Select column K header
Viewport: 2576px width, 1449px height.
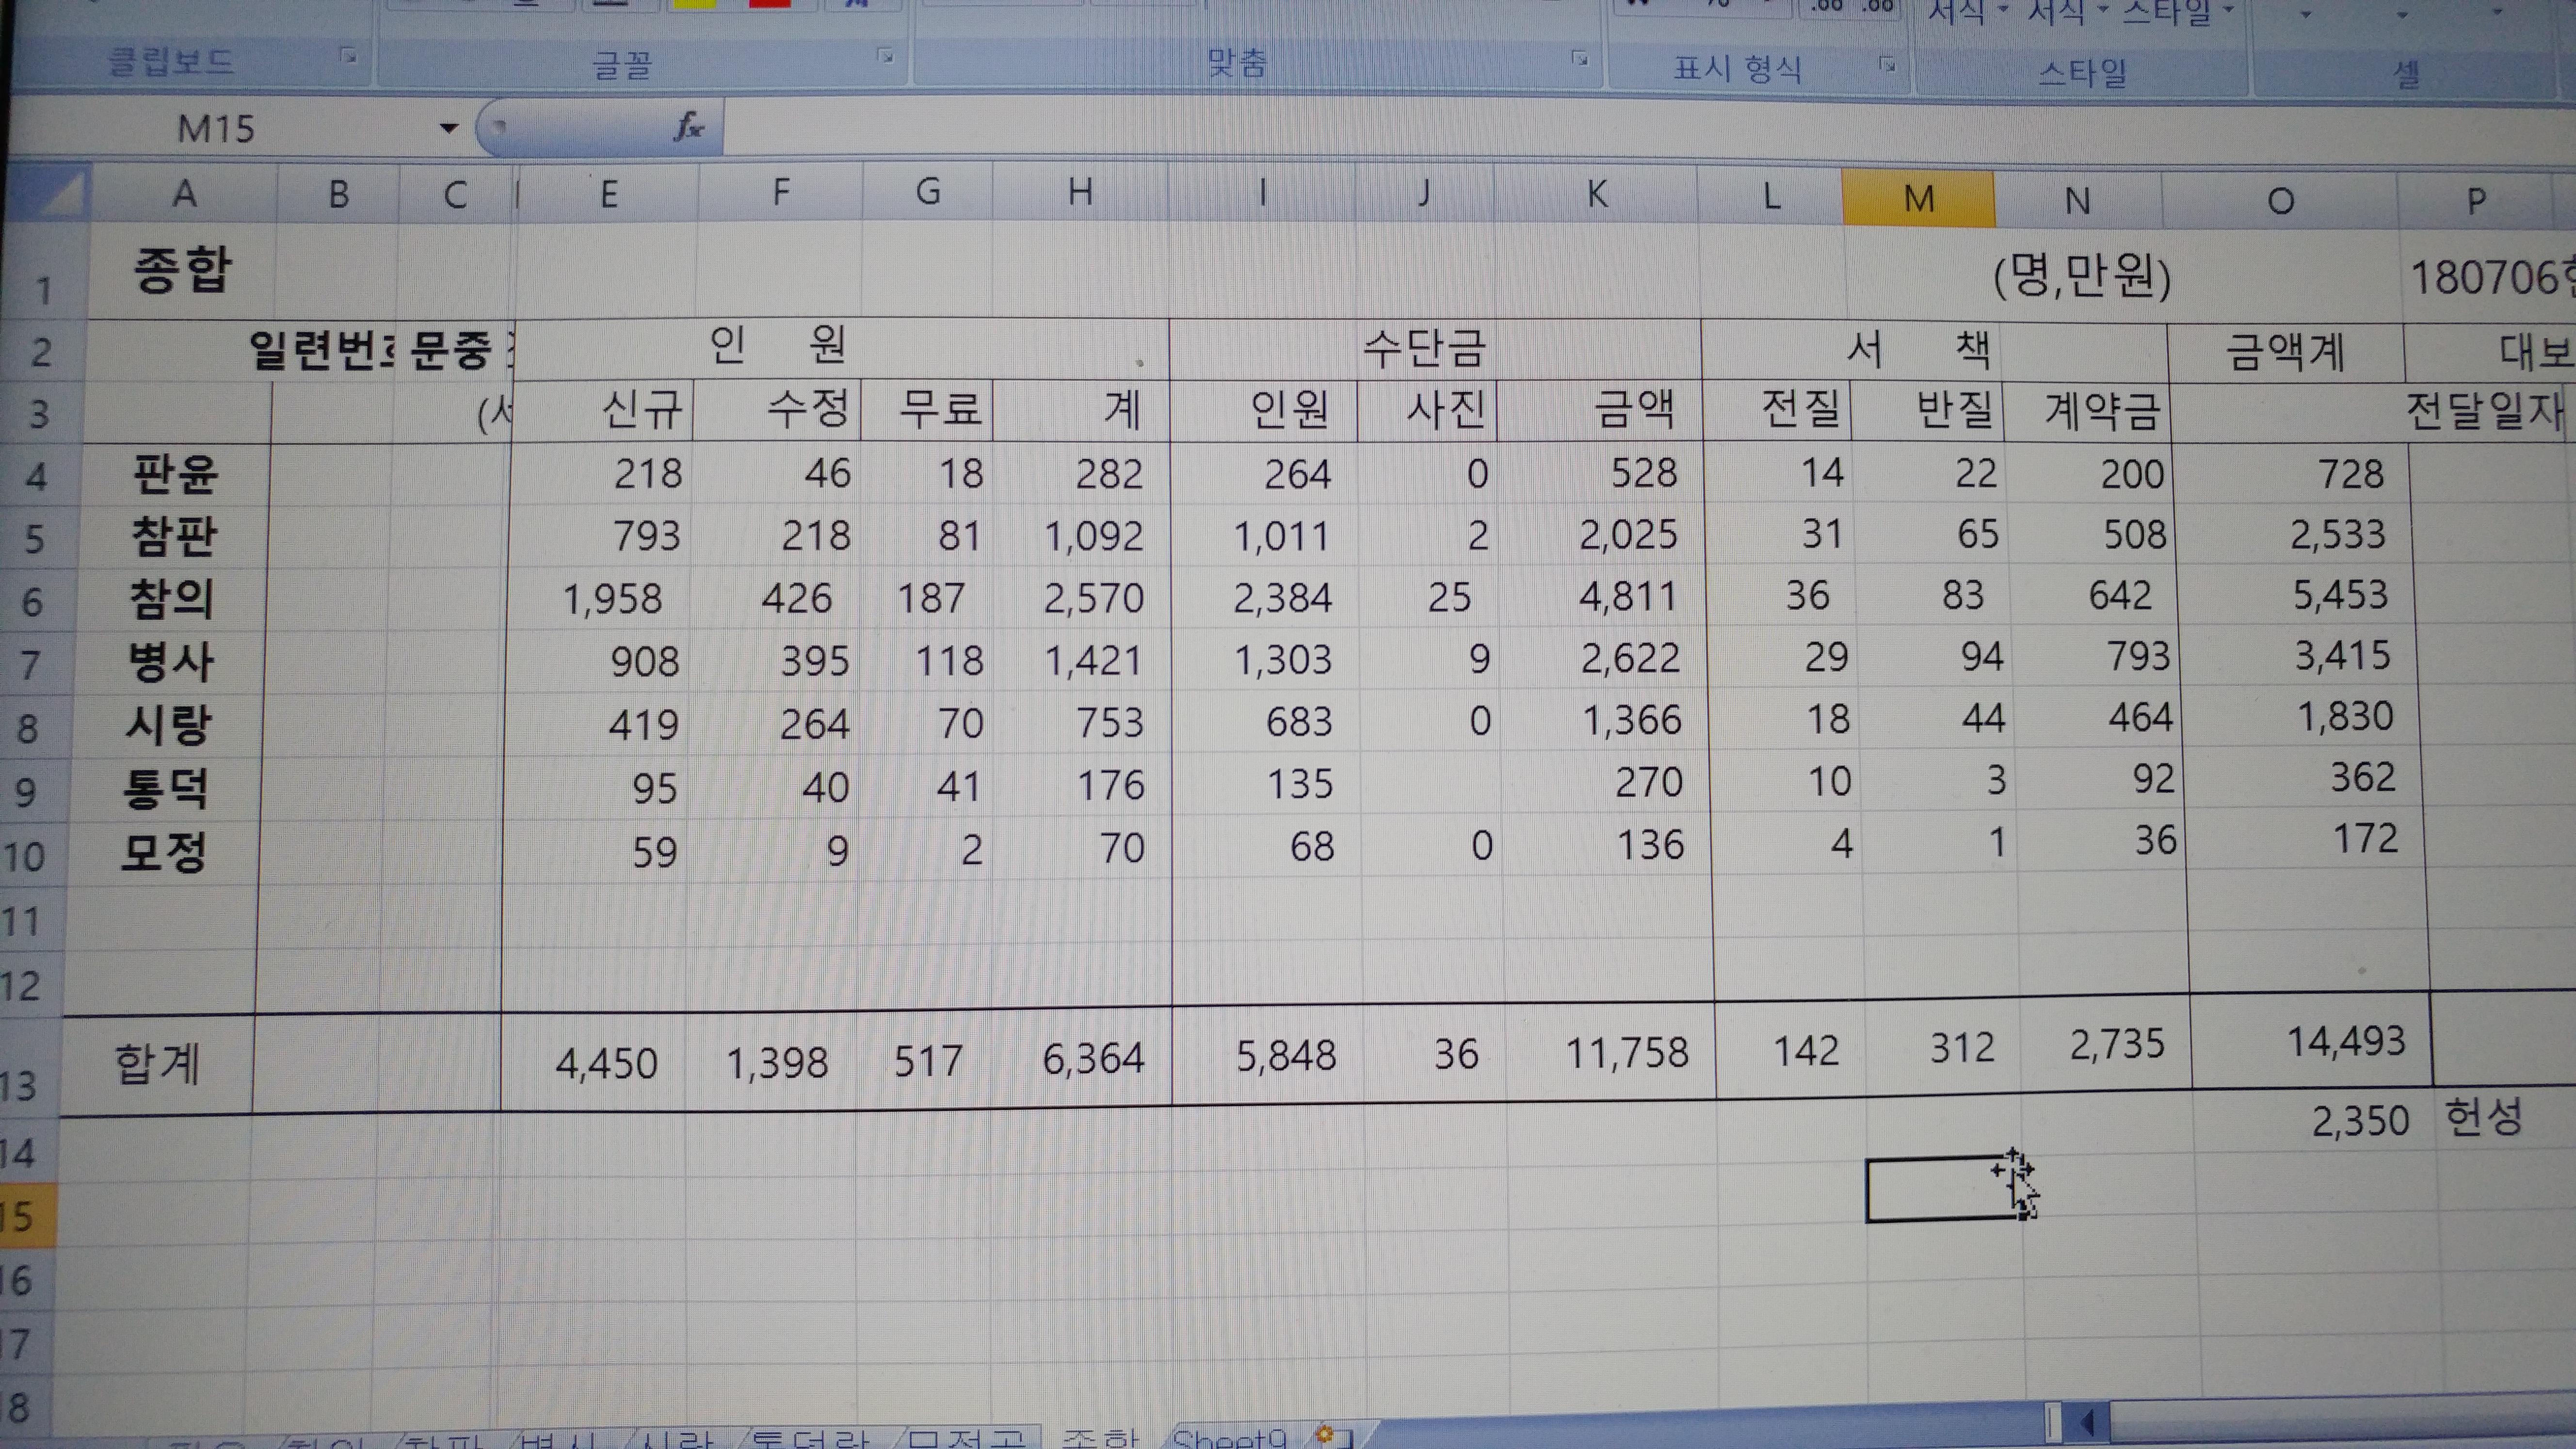[x=1597, y=195]
